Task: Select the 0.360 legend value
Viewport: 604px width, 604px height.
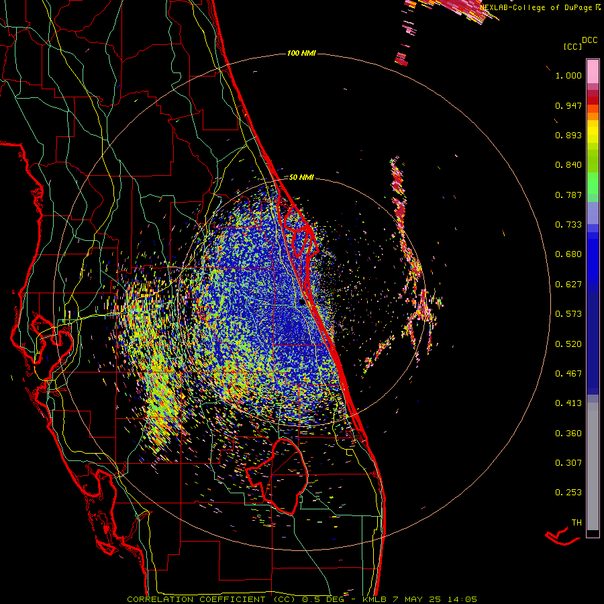Action: click(x=568, y=434)
